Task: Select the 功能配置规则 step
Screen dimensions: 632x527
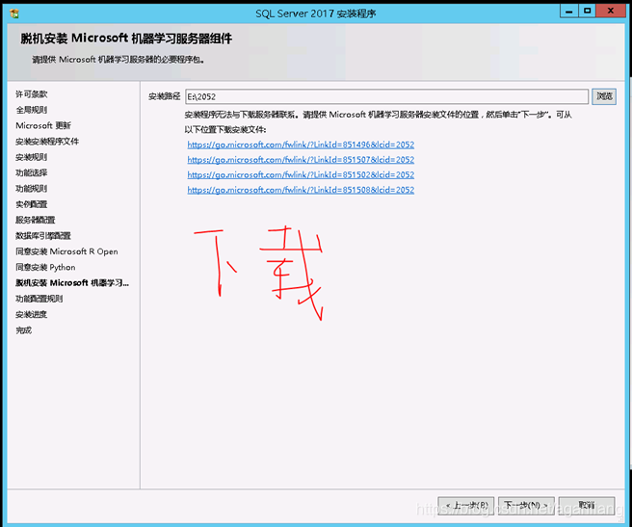Action: 39,299
